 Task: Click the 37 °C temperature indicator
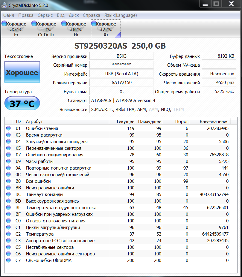[22, 103]
